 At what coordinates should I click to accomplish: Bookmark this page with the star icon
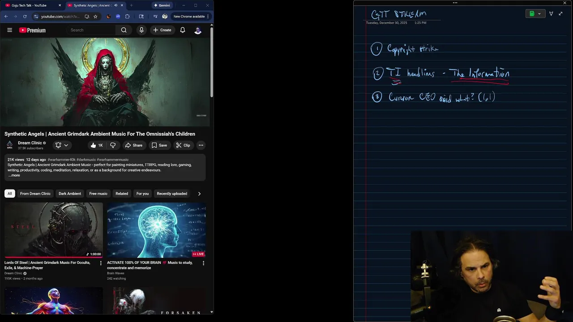[95, 17]
